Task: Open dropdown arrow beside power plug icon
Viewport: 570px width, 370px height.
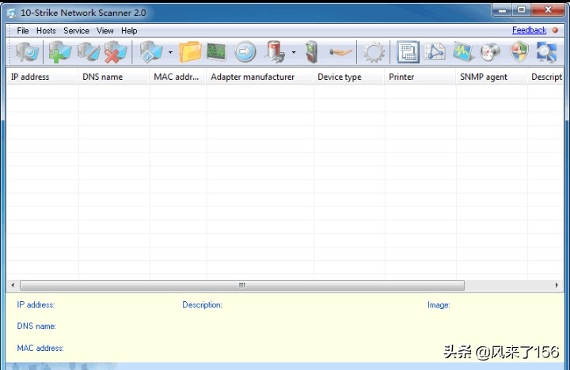Action: click(294, 52)
